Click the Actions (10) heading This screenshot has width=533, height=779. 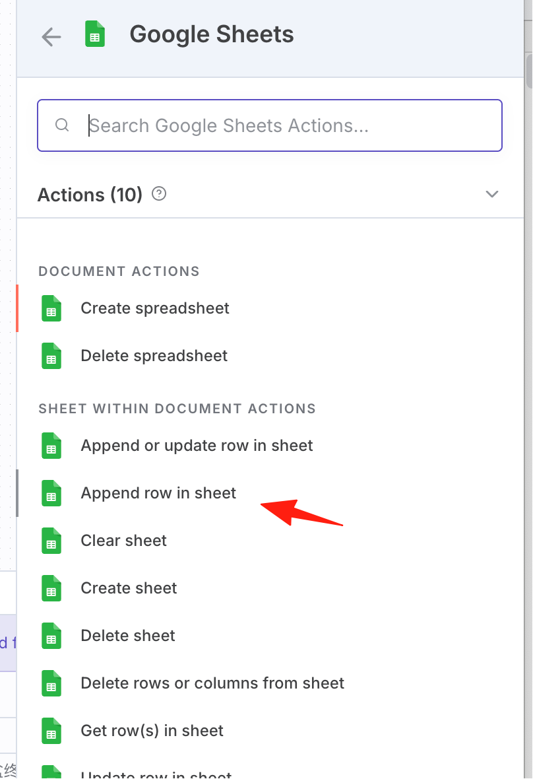coord(90,195)
